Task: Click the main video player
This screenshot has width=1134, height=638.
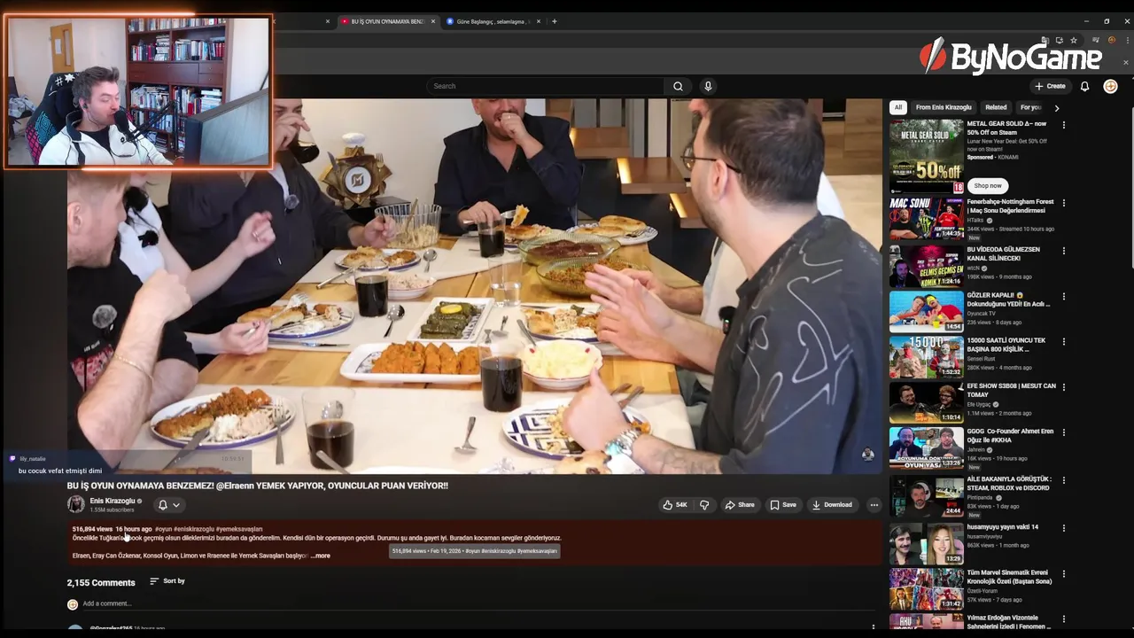Action: (475, 285)
